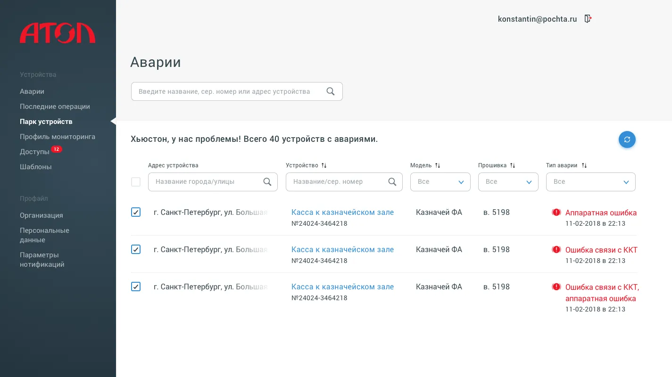Open the first row's Касса к казначейском зале link
This screenshot has width=672, height=377.
point(342,213)
